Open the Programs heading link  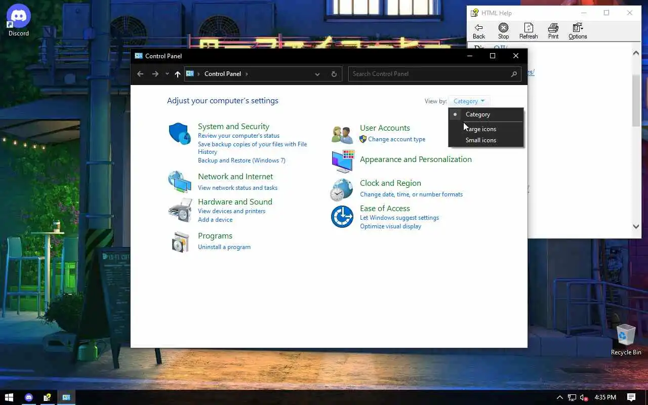(x=215, y=236)
